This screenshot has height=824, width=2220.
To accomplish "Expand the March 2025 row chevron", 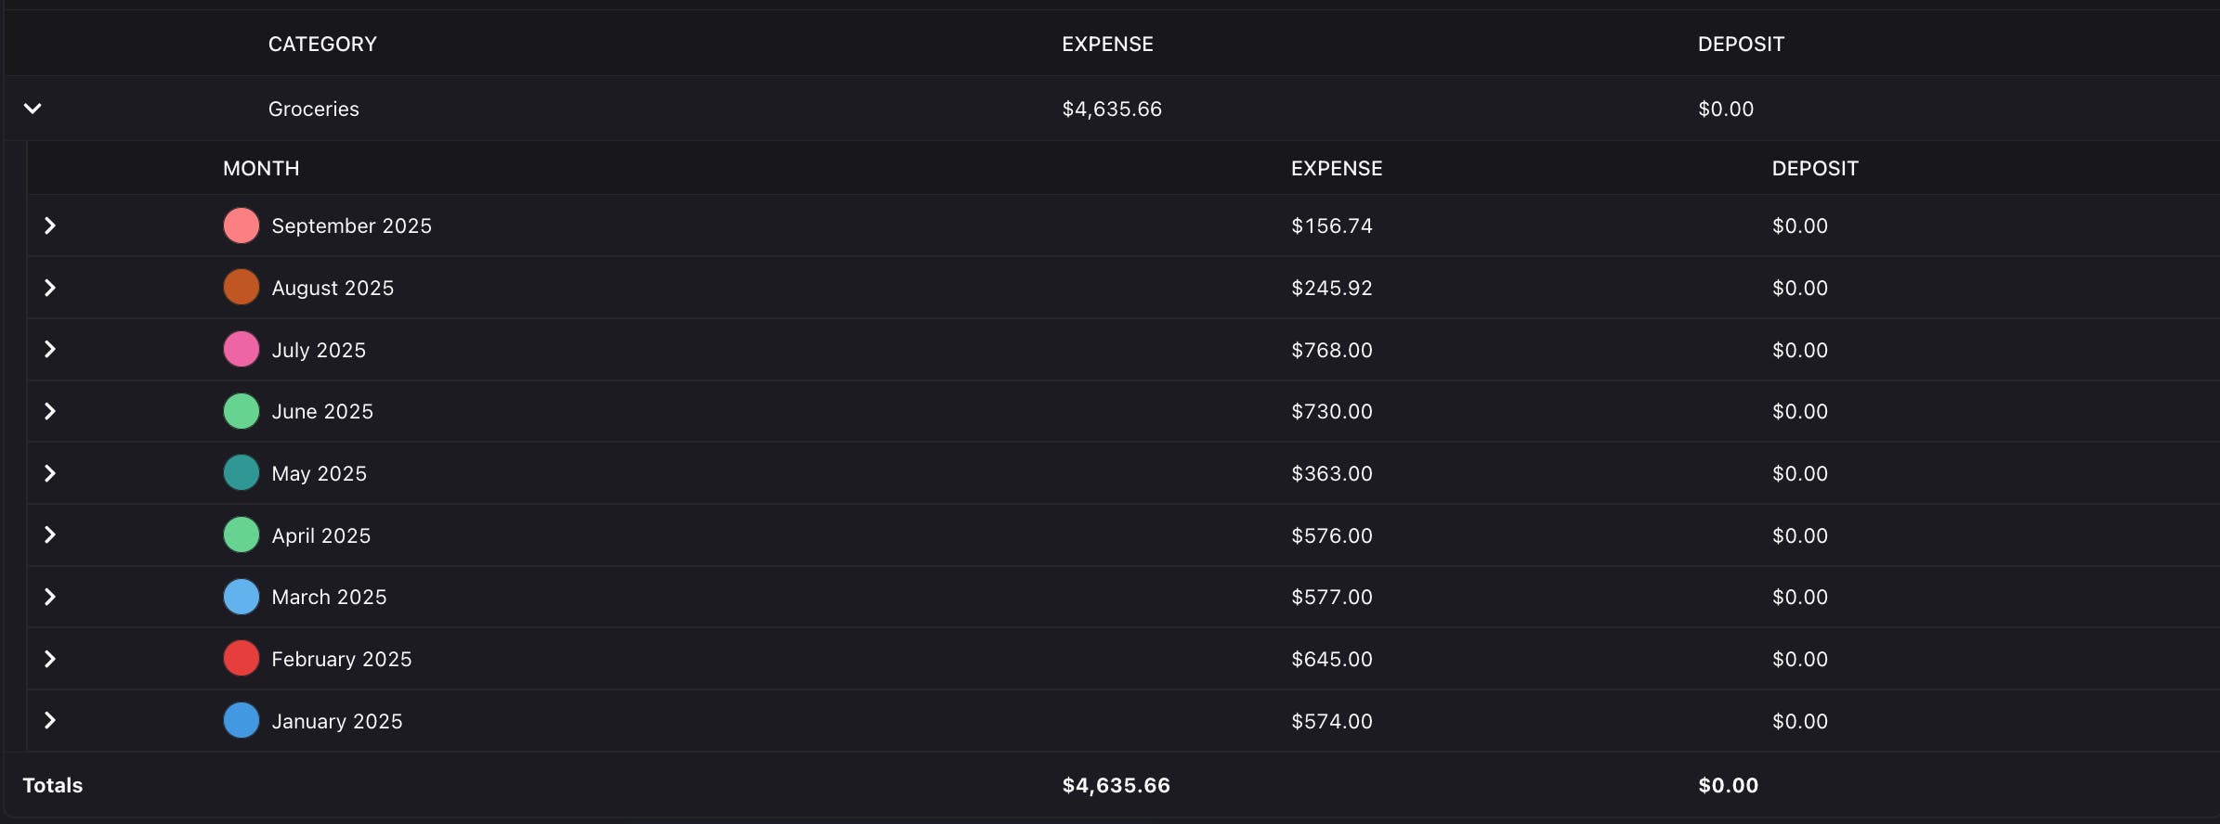I will click(x=50, y=597).
